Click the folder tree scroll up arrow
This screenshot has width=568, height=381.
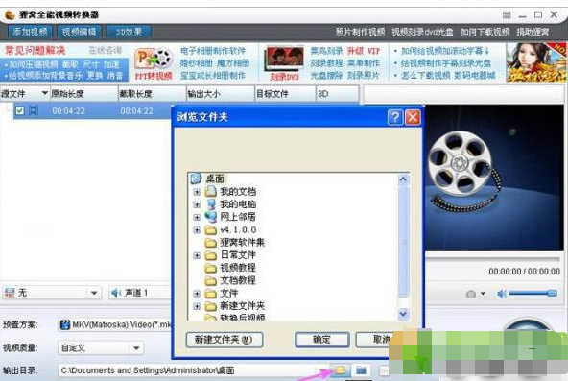coord(403,179)
